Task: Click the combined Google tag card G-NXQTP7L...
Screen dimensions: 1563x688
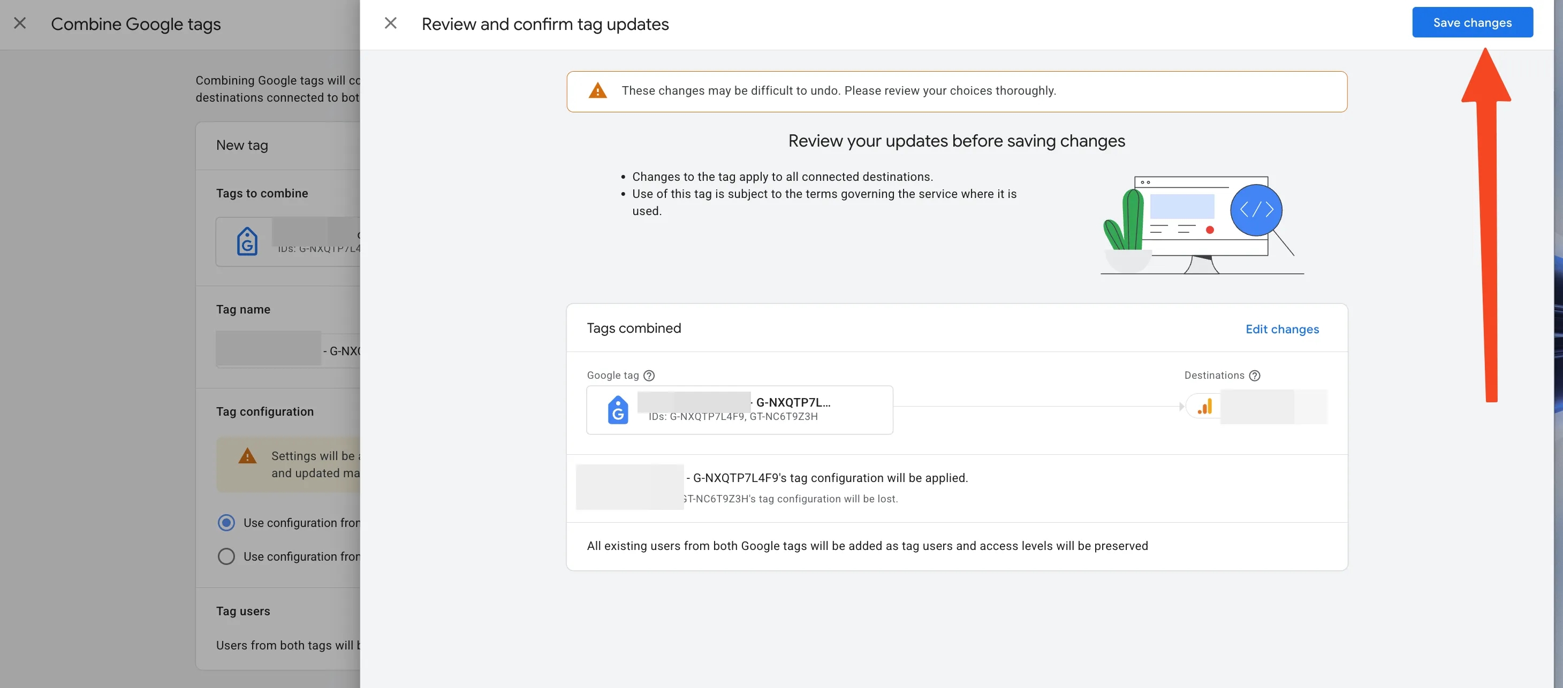Action: coord(740,410)
